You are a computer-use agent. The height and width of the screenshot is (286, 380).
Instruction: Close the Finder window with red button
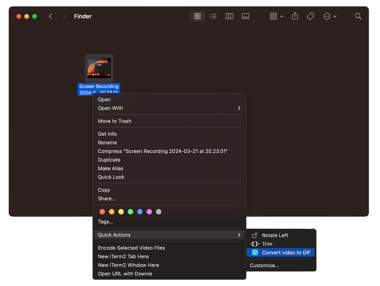(19, 16)
